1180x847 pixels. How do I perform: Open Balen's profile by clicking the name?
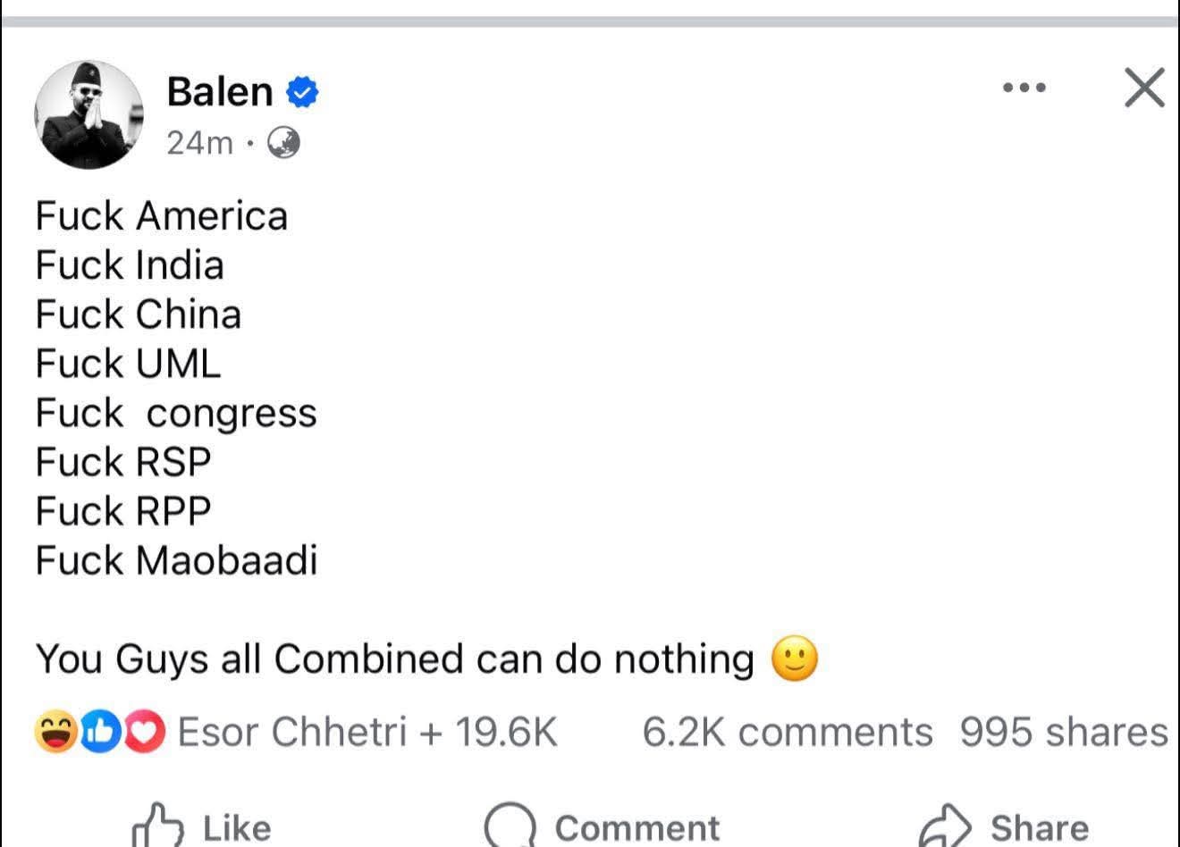point(220,89)
